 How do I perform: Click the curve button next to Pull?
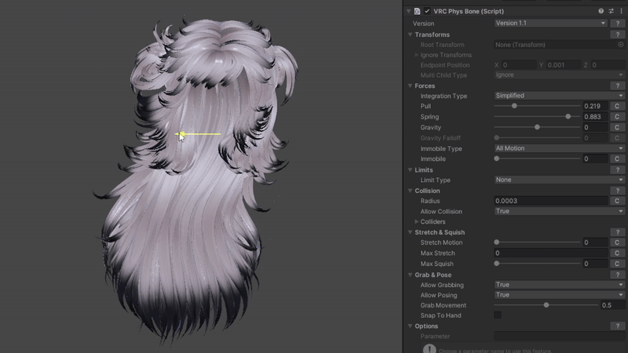pyautogui.click(x=617, y=106)
